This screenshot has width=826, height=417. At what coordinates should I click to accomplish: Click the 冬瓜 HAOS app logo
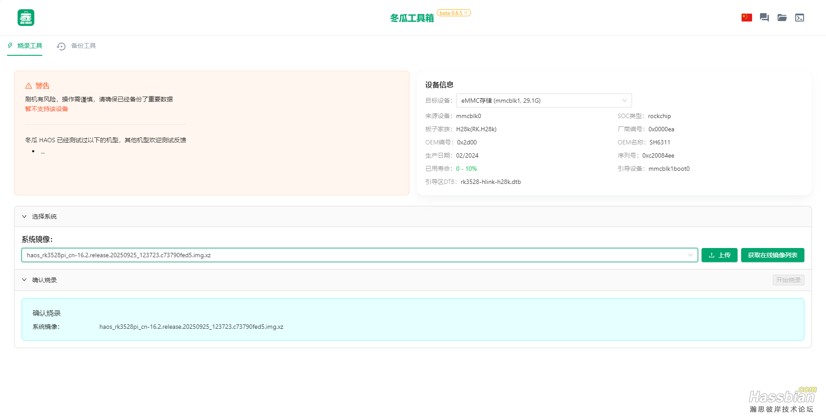coord(26,18)
